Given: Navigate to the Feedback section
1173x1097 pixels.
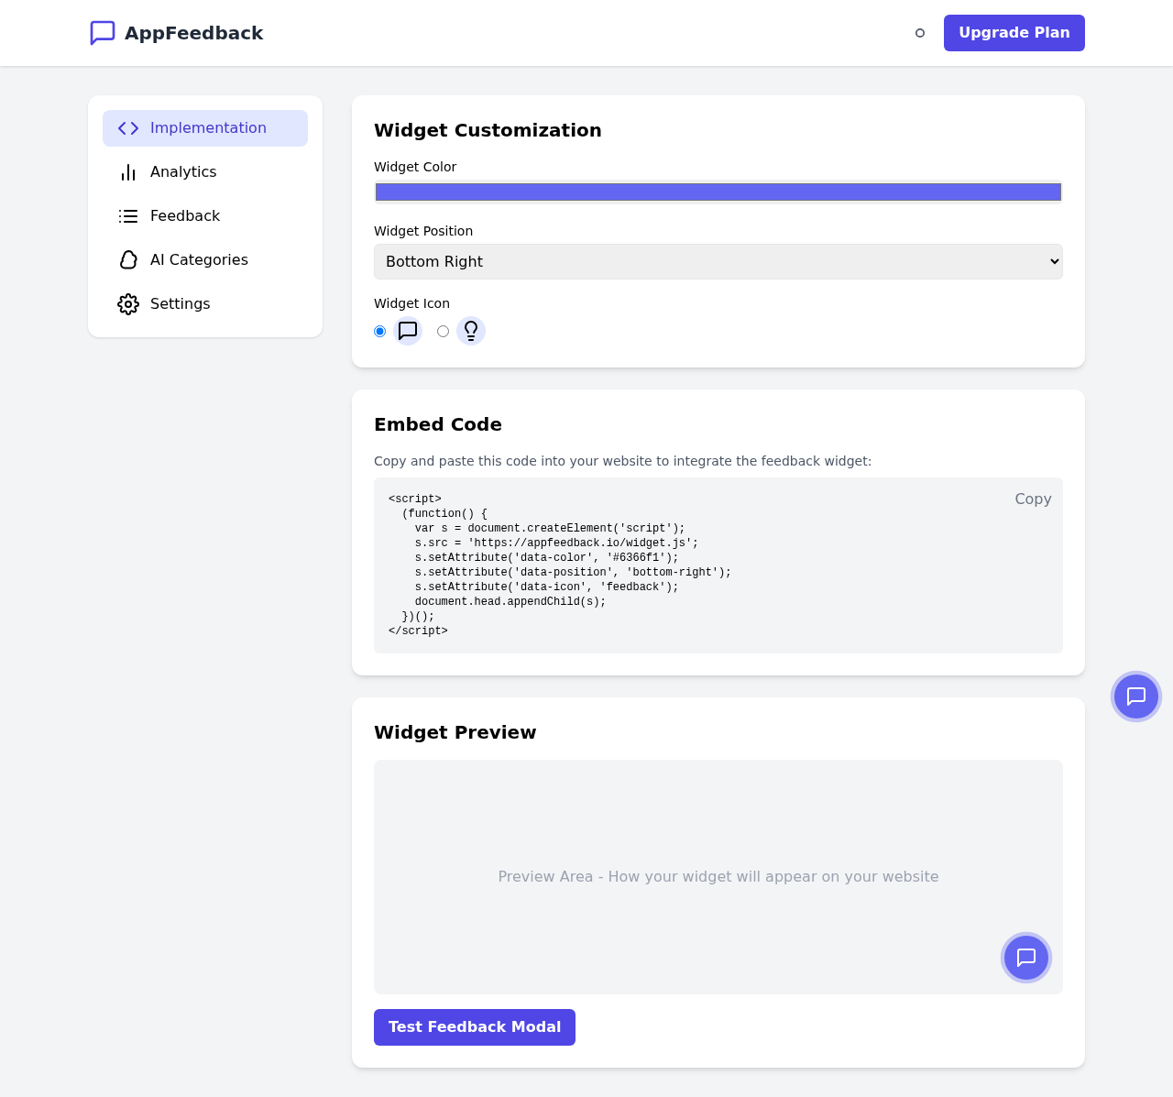Looking at the screenshot, I should [184, 216].
